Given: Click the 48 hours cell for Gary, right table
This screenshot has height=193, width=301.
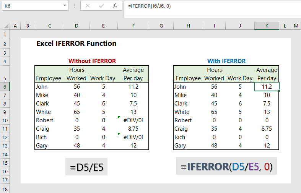Looking at the screenshot, I should [214, 146].
